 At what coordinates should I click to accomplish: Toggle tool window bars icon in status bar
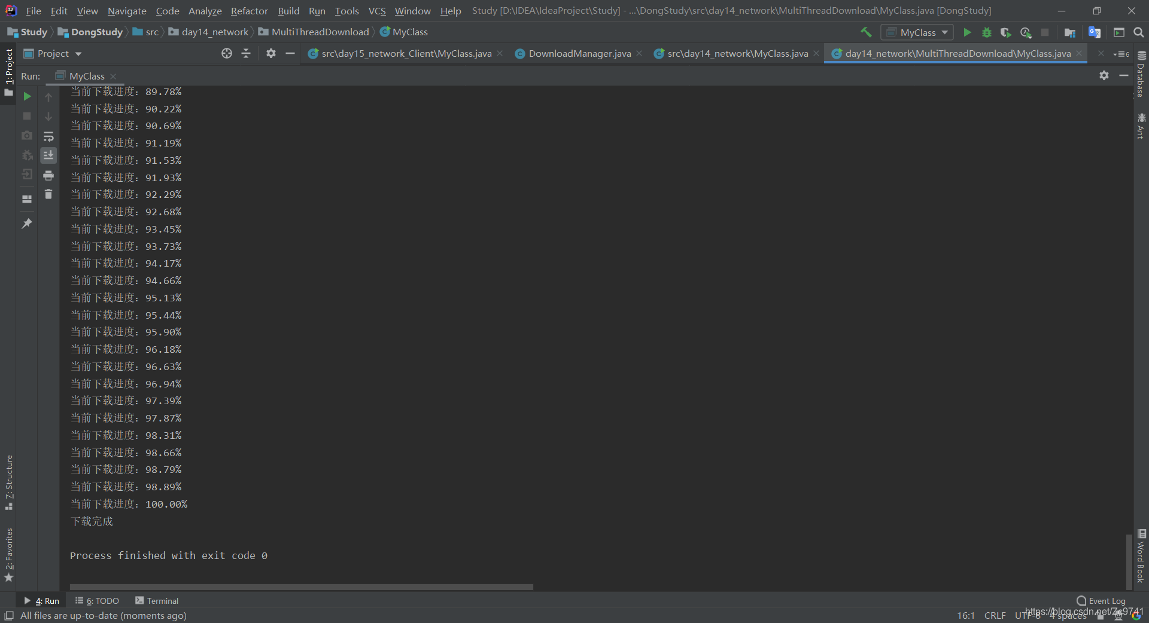pos(9,615)
